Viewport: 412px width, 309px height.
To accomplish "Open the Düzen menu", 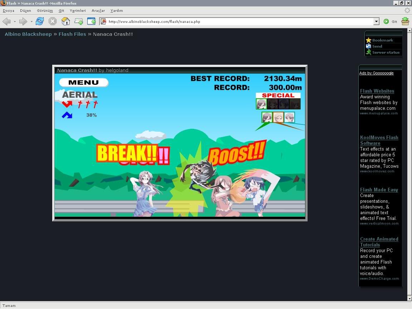I will click(25, 10).
